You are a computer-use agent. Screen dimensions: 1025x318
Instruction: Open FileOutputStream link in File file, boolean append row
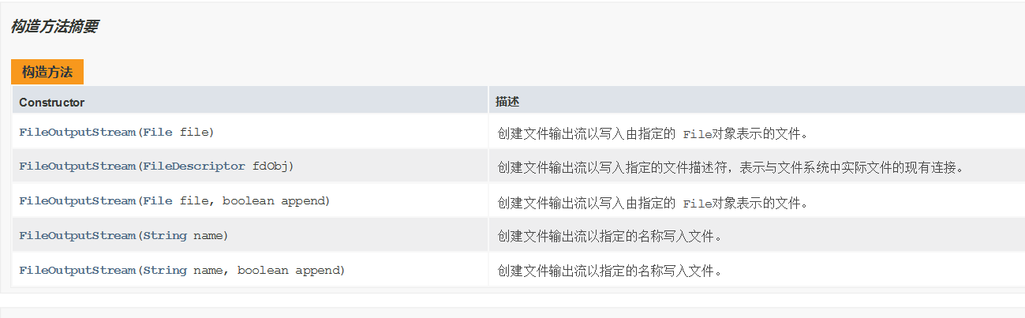tap(77, 201)
